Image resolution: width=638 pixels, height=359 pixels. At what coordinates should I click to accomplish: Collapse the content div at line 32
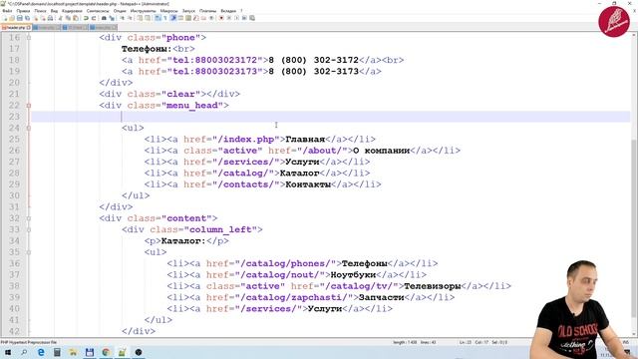tap(29, 218)
